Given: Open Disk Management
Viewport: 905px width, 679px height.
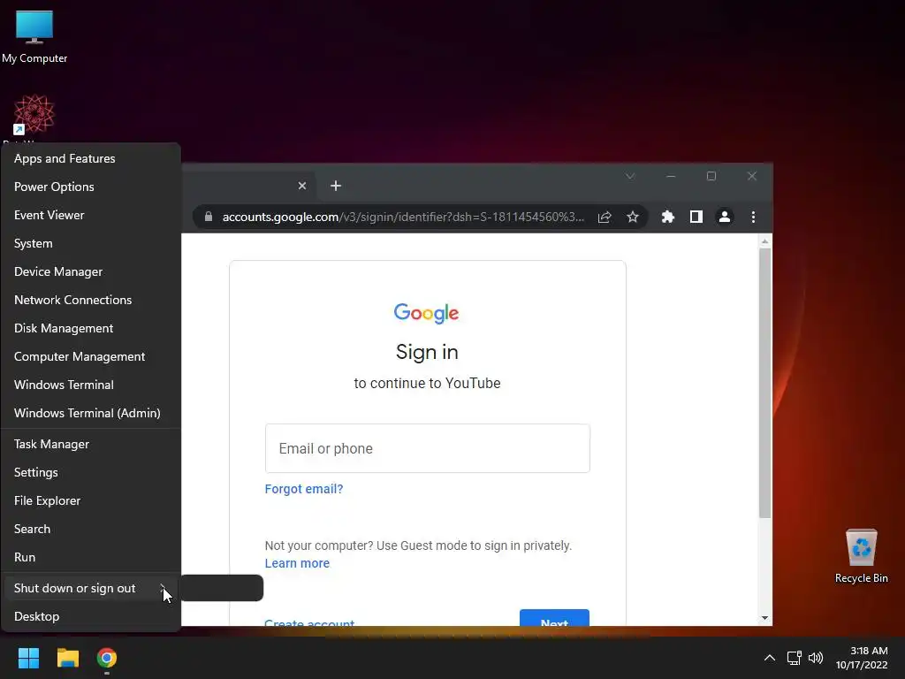Looking at the screenshot, I should [91, 329].
